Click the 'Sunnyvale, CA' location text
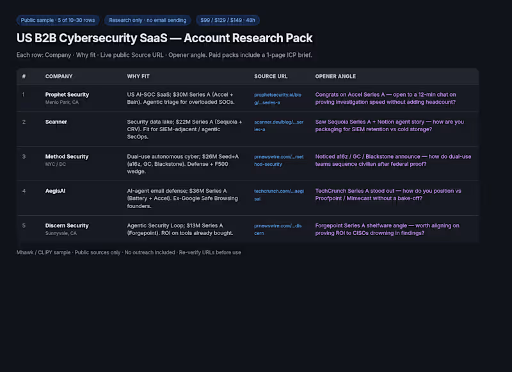The width and height of the screenshot is (512, 372). 61,233
